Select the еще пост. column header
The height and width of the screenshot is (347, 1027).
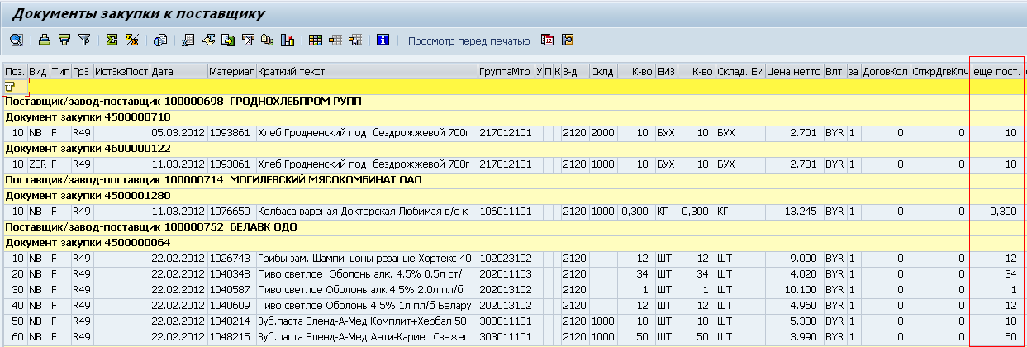[x=996, y=72]
